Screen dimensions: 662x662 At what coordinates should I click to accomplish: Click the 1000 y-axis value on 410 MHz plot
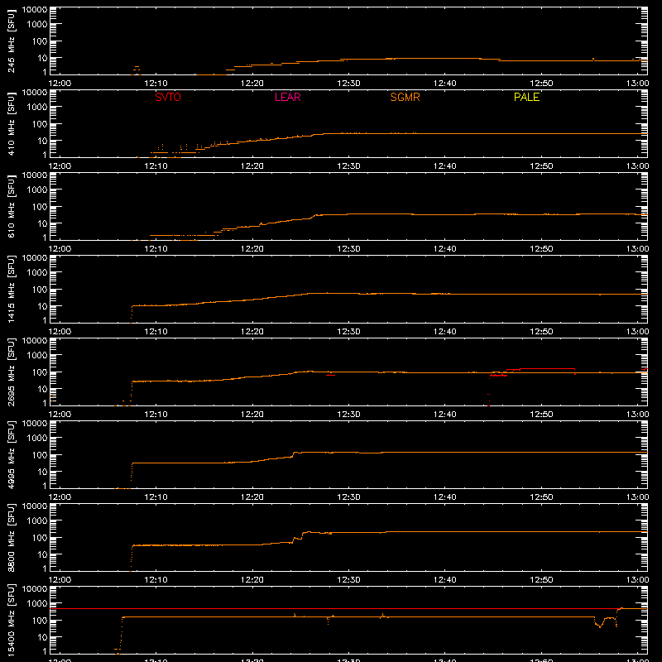[37, 108]
